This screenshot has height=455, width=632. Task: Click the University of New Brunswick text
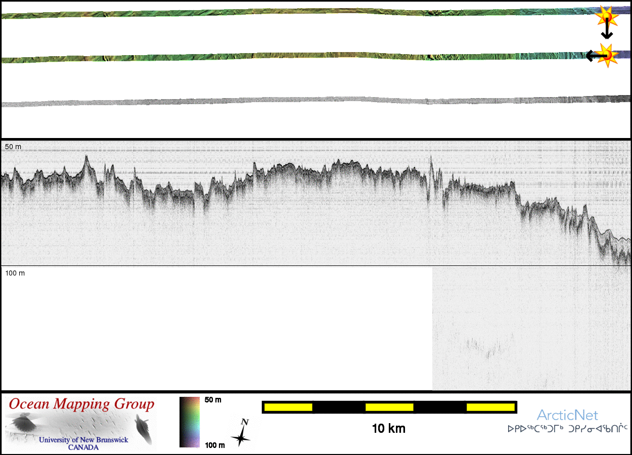tap(83, 440)
